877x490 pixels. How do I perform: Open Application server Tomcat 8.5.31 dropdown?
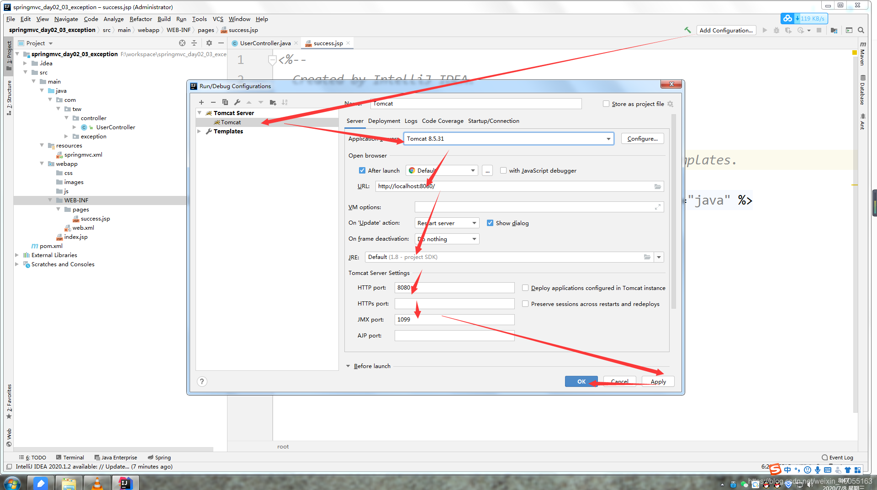point(508,139)
